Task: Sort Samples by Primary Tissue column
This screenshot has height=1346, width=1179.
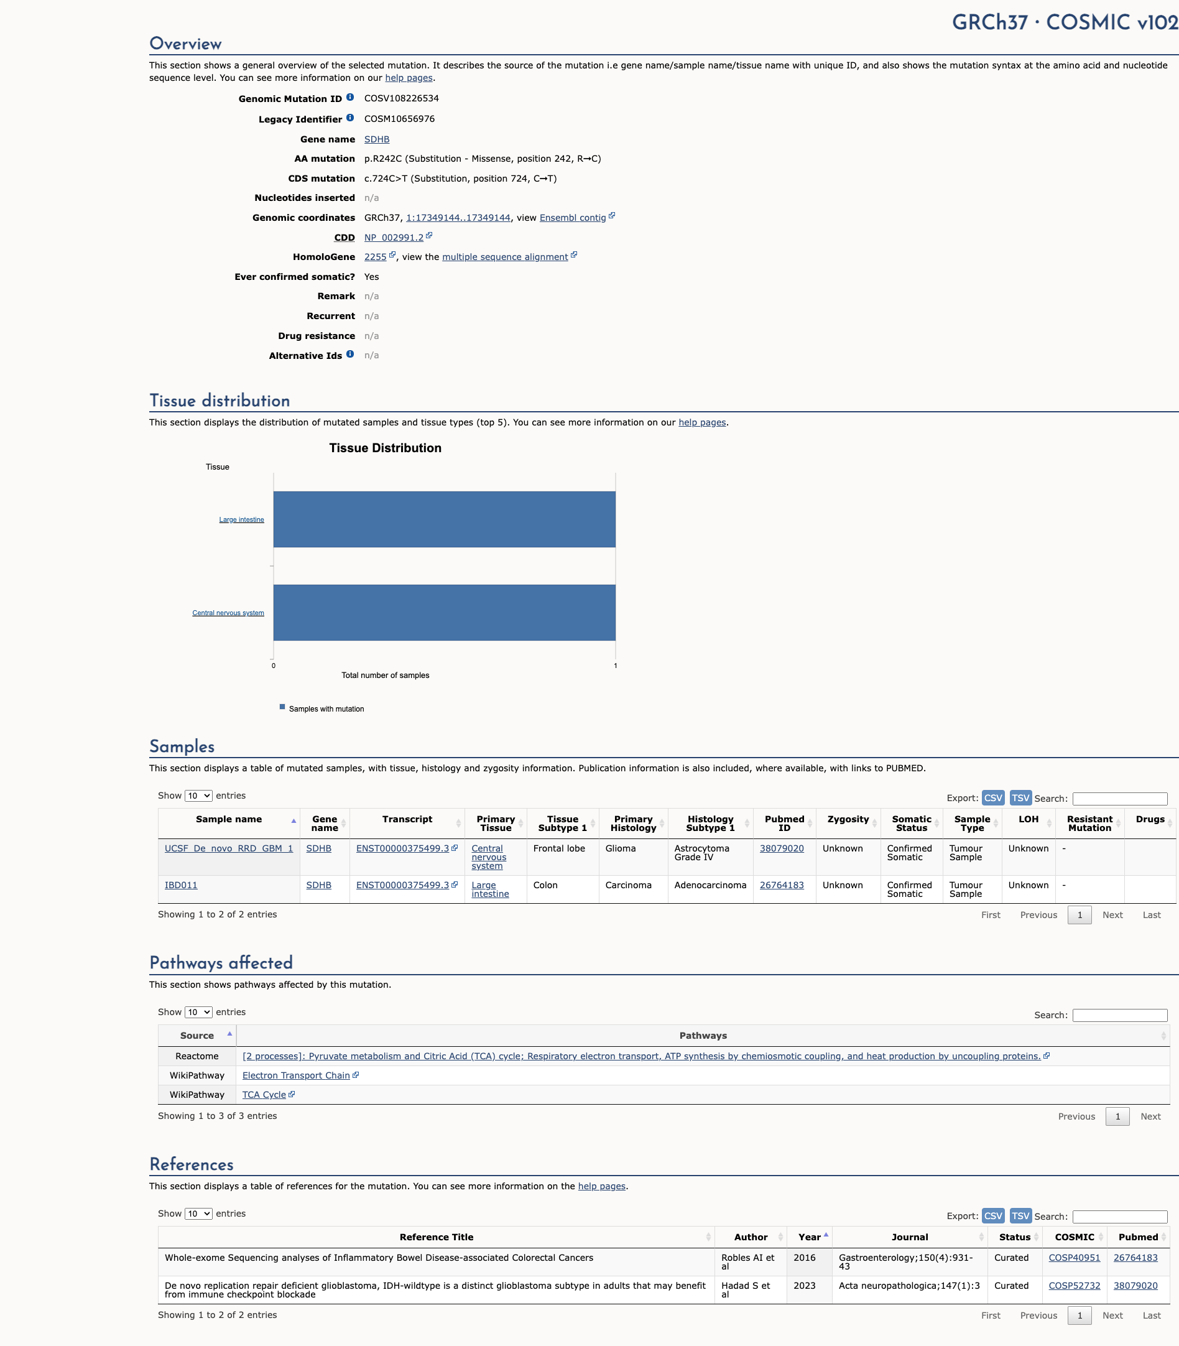Action: tap(496, 824)
